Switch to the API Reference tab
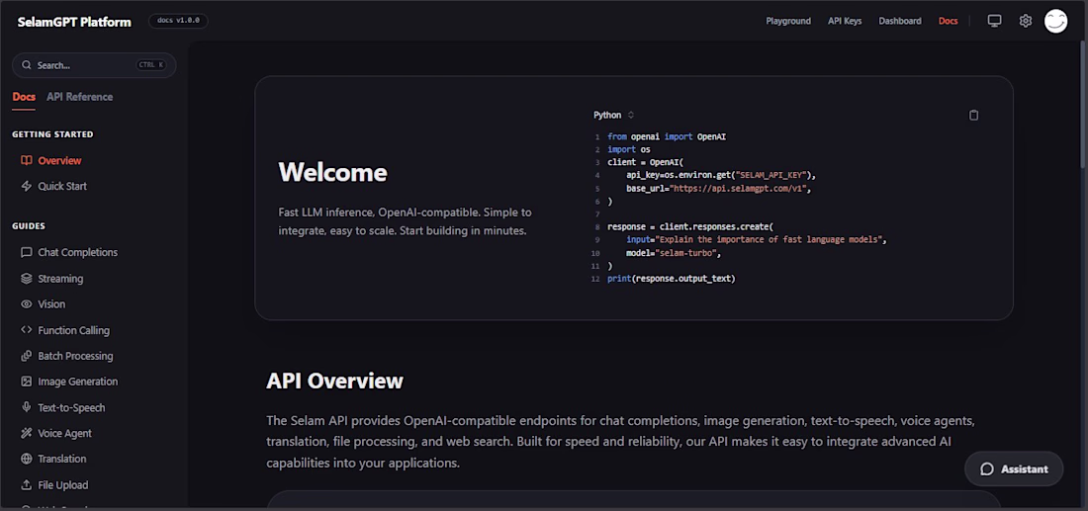1088x511 pixels. pos(80,97)
